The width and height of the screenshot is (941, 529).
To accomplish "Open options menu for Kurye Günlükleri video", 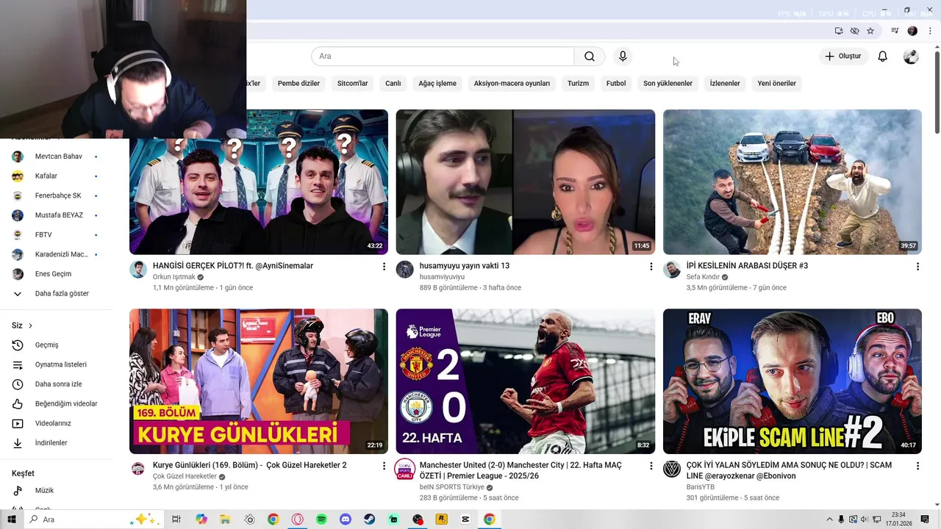I will (x=384, y=466).
